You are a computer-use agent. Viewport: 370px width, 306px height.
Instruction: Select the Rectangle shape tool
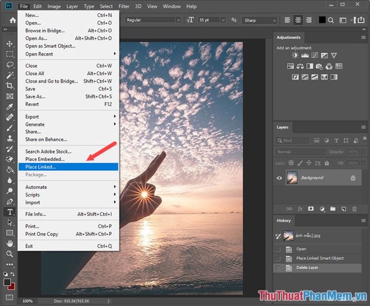(x=10, y=233)
